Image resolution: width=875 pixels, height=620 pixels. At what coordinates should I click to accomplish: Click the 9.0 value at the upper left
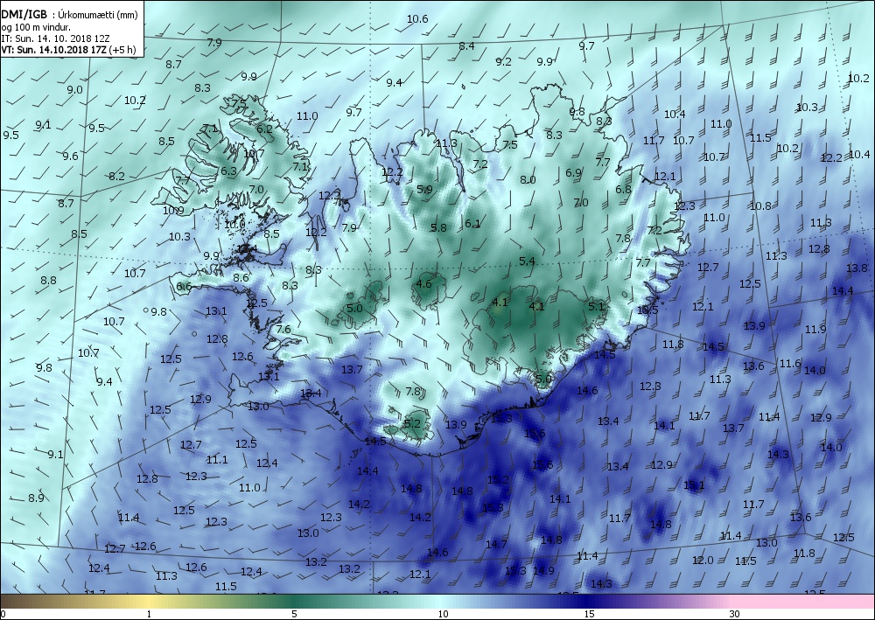coord(74,90)
